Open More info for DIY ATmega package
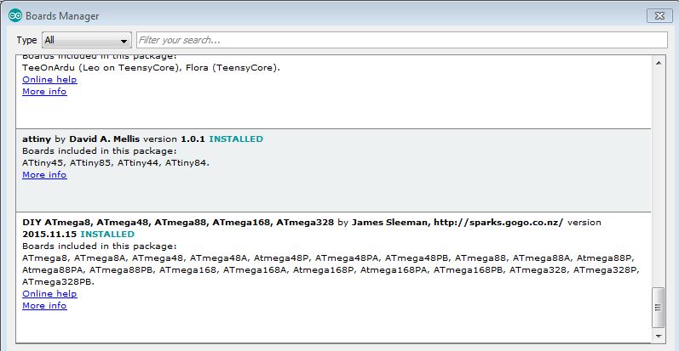This screenshot has width=679, height=351. tap(44, 306)
